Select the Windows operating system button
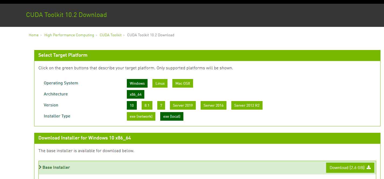Screen dimensions: 384x179 point(137,83)
